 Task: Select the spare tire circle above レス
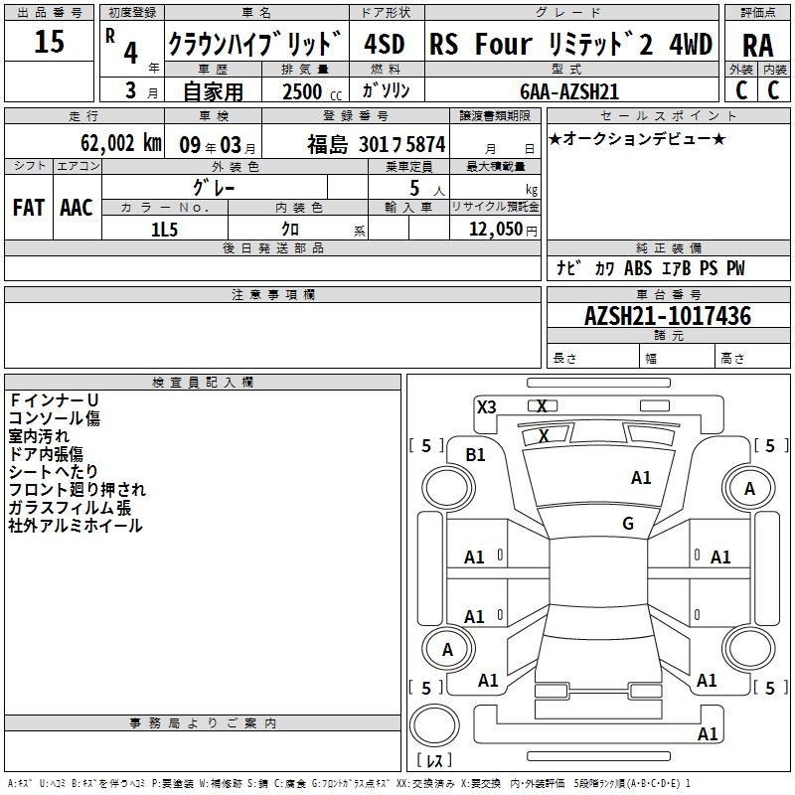coord(434,725)
